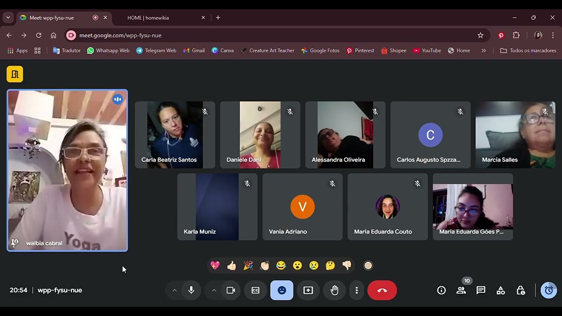Send the clapping hands reaction

(265, 266)
